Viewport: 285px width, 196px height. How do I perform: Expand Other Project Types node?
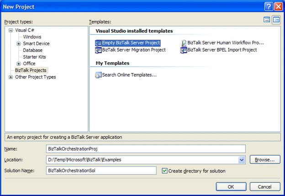click(x=11, y=77)
